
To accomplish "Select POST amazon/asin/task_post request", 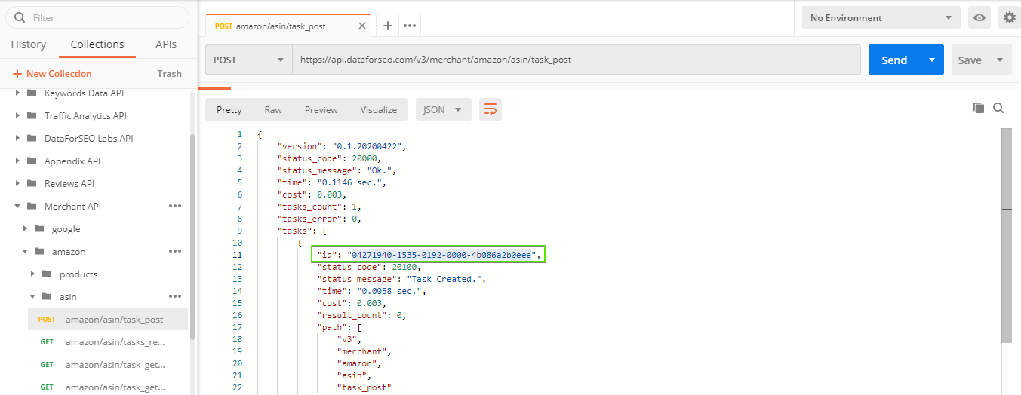I will pyautogui.click(x=108, y=319).
